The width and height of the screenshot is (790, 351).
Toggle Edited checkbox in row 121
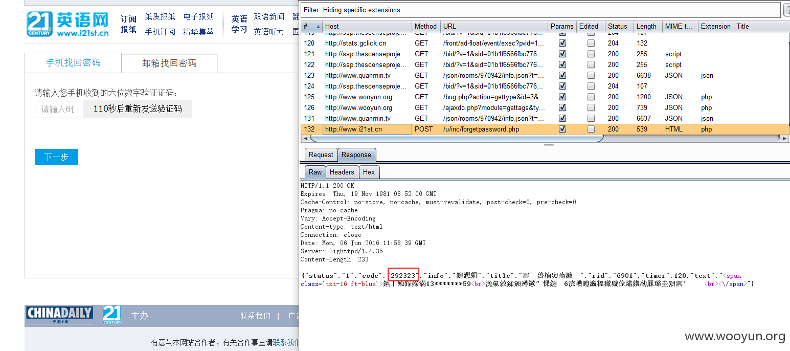coord(591,54)
